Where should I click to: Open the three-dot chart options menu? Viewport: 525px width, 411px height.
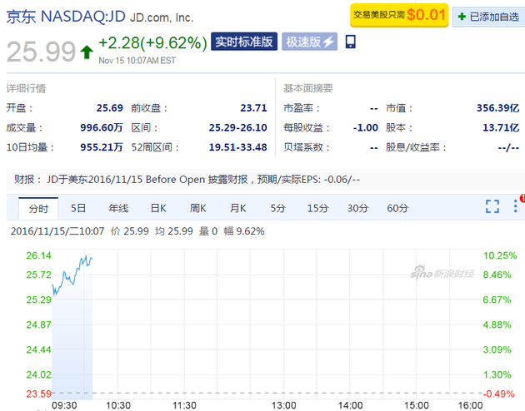coord(515,206)
